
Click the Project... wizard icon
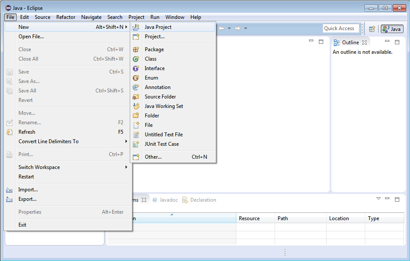136,37
